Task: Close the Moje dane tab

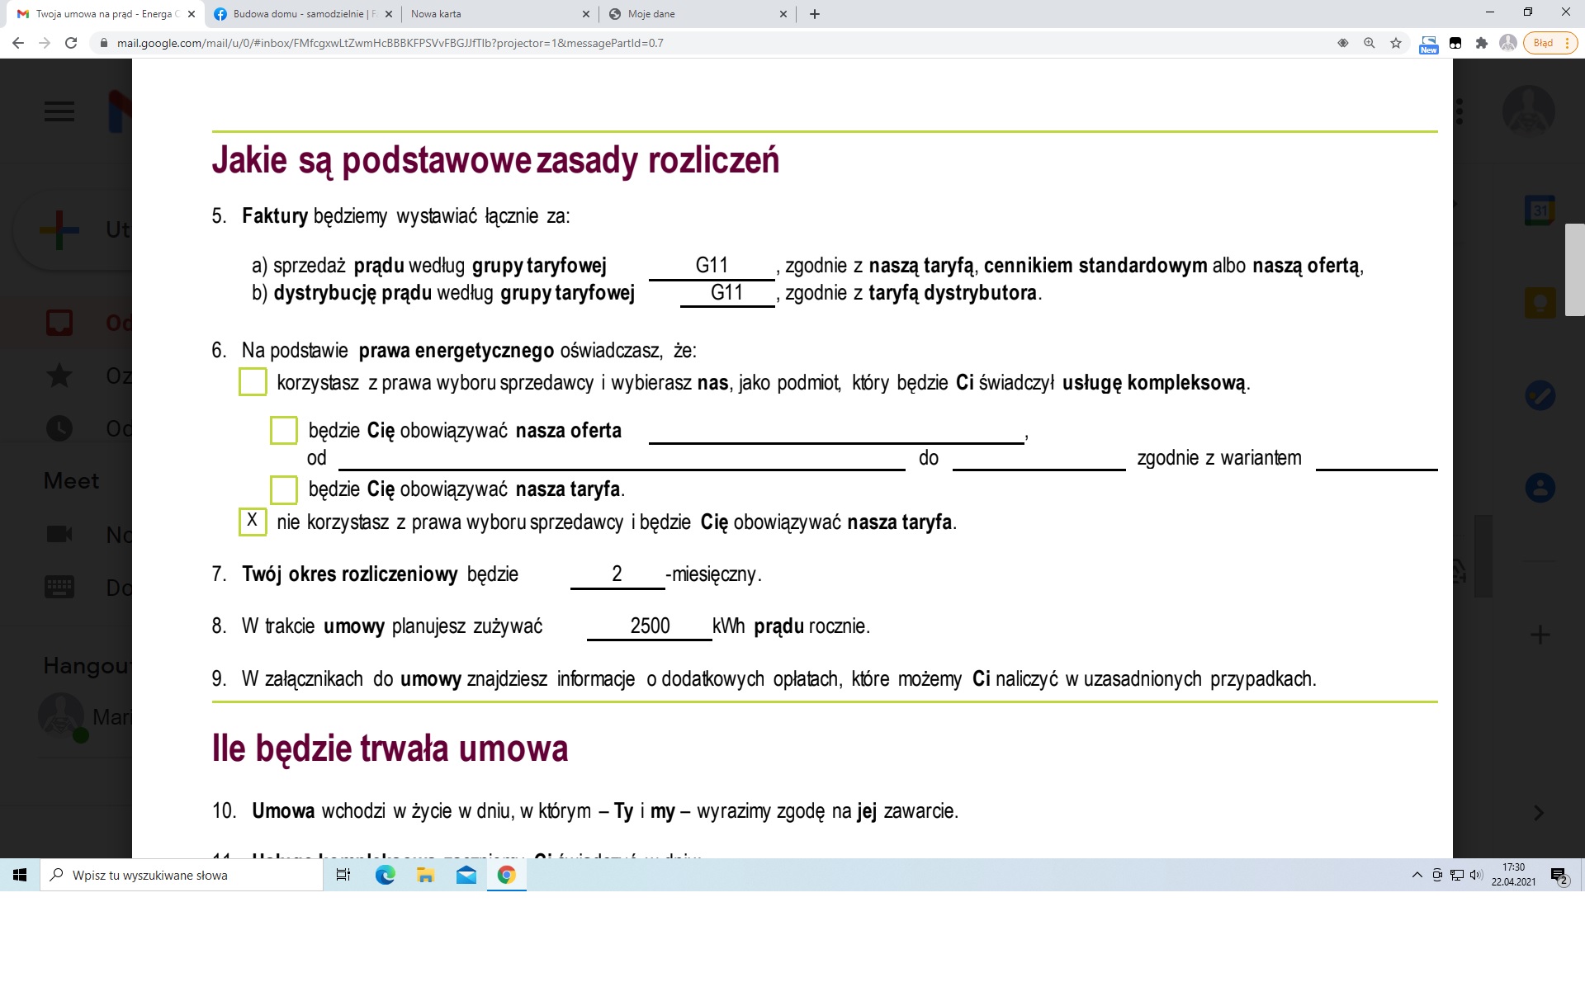Action: coord(783,14)
